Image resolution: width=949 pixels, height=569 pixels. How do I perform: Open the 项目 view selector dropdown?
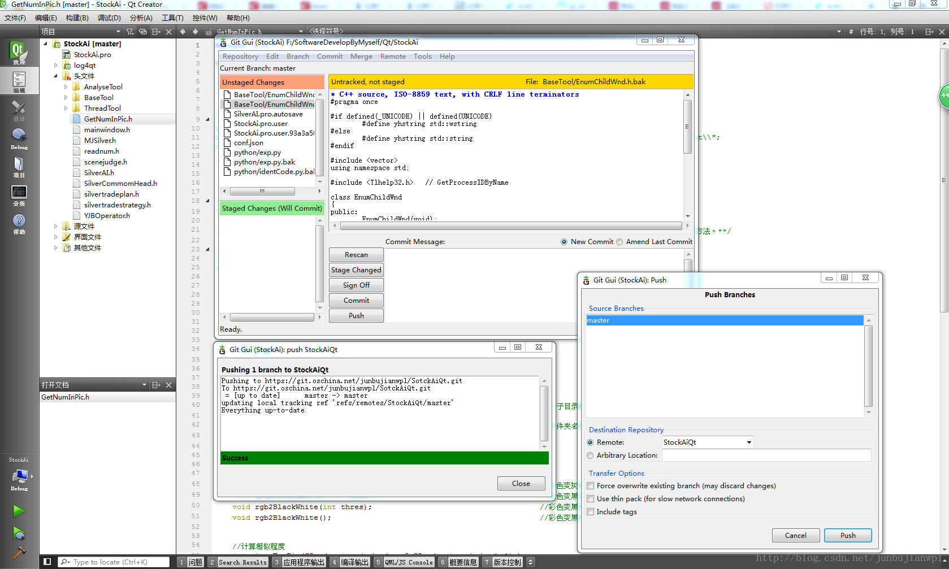coord(81,32)
